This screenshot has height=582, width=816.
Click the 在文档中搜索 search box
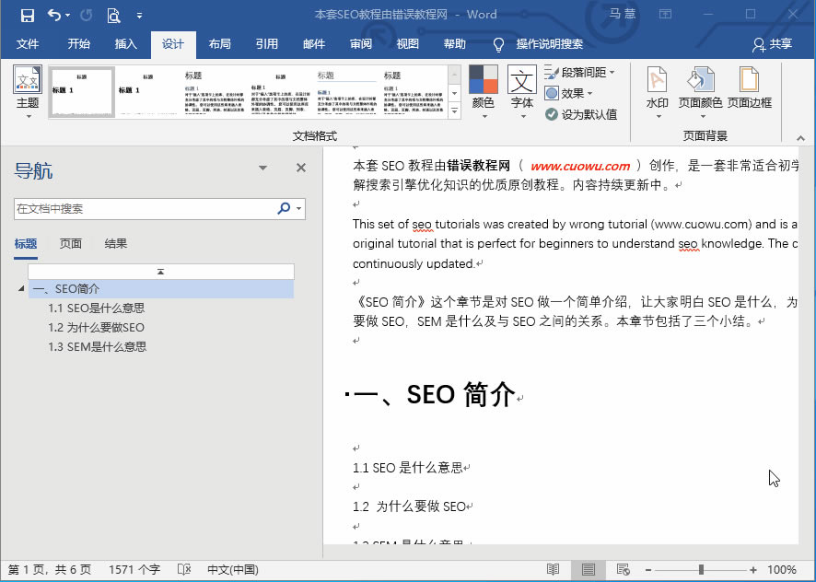pos(145,209)
